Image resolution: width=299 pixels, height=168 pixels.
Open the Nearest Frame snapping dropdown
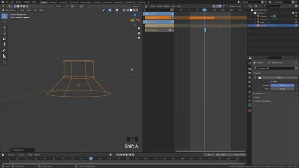[x=237, y=6]
